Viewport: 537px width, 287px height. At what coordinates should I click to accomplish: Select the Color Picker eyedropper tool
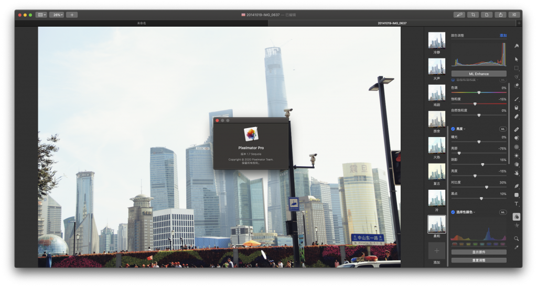click(517, 247)
